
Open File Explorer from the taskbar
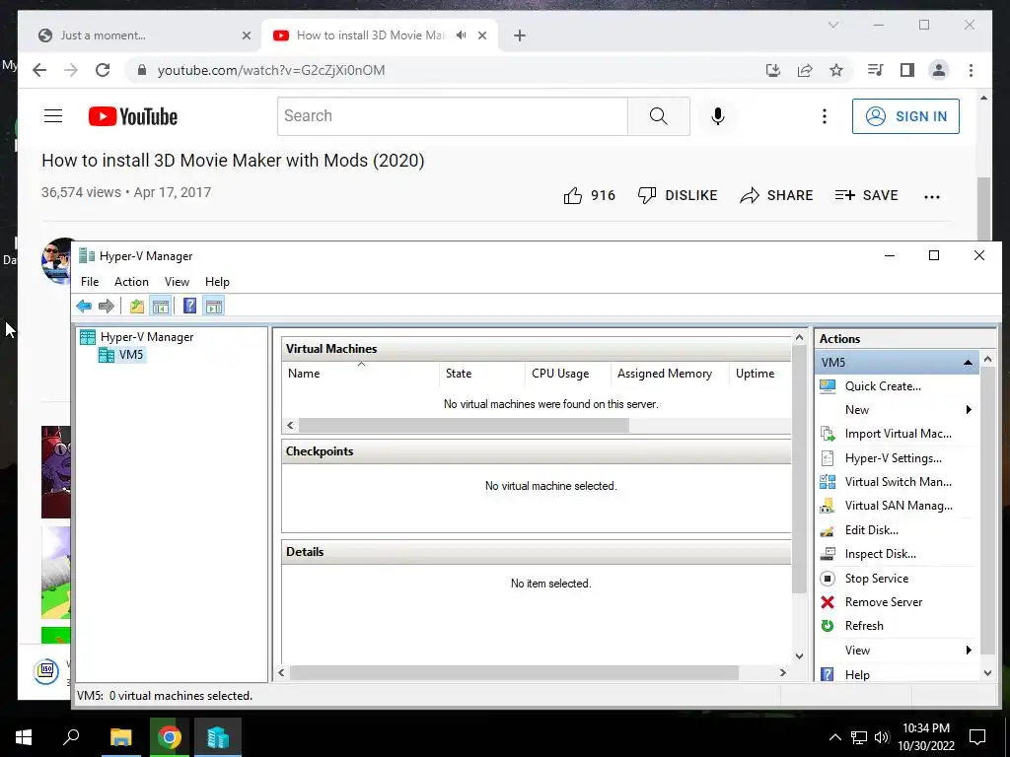tap(120, 737)
